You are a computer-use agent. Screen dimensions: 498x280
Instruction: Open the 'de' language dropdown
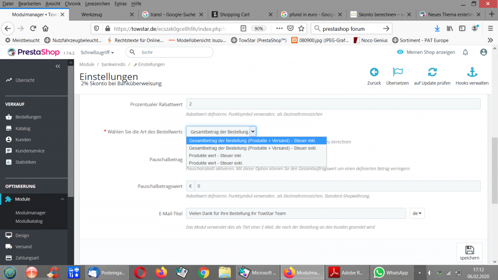coord(417,213)
